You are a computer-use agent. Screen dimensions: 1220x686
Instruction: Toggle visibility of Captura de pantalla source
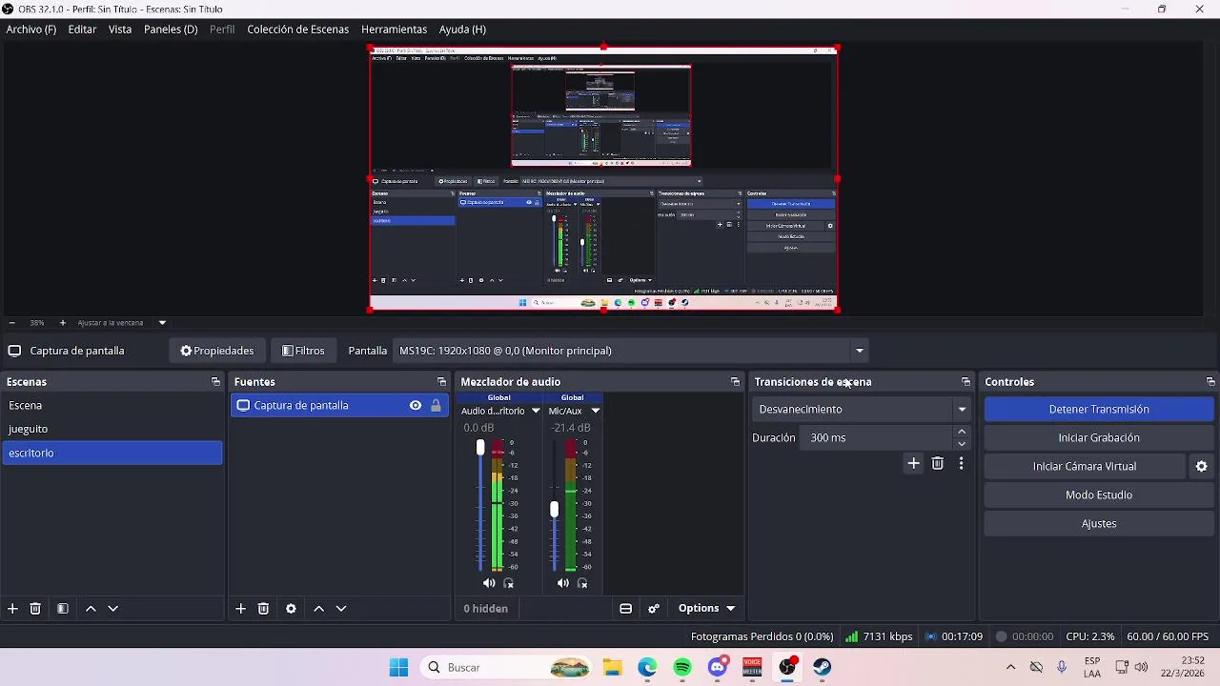coord(416,405)
